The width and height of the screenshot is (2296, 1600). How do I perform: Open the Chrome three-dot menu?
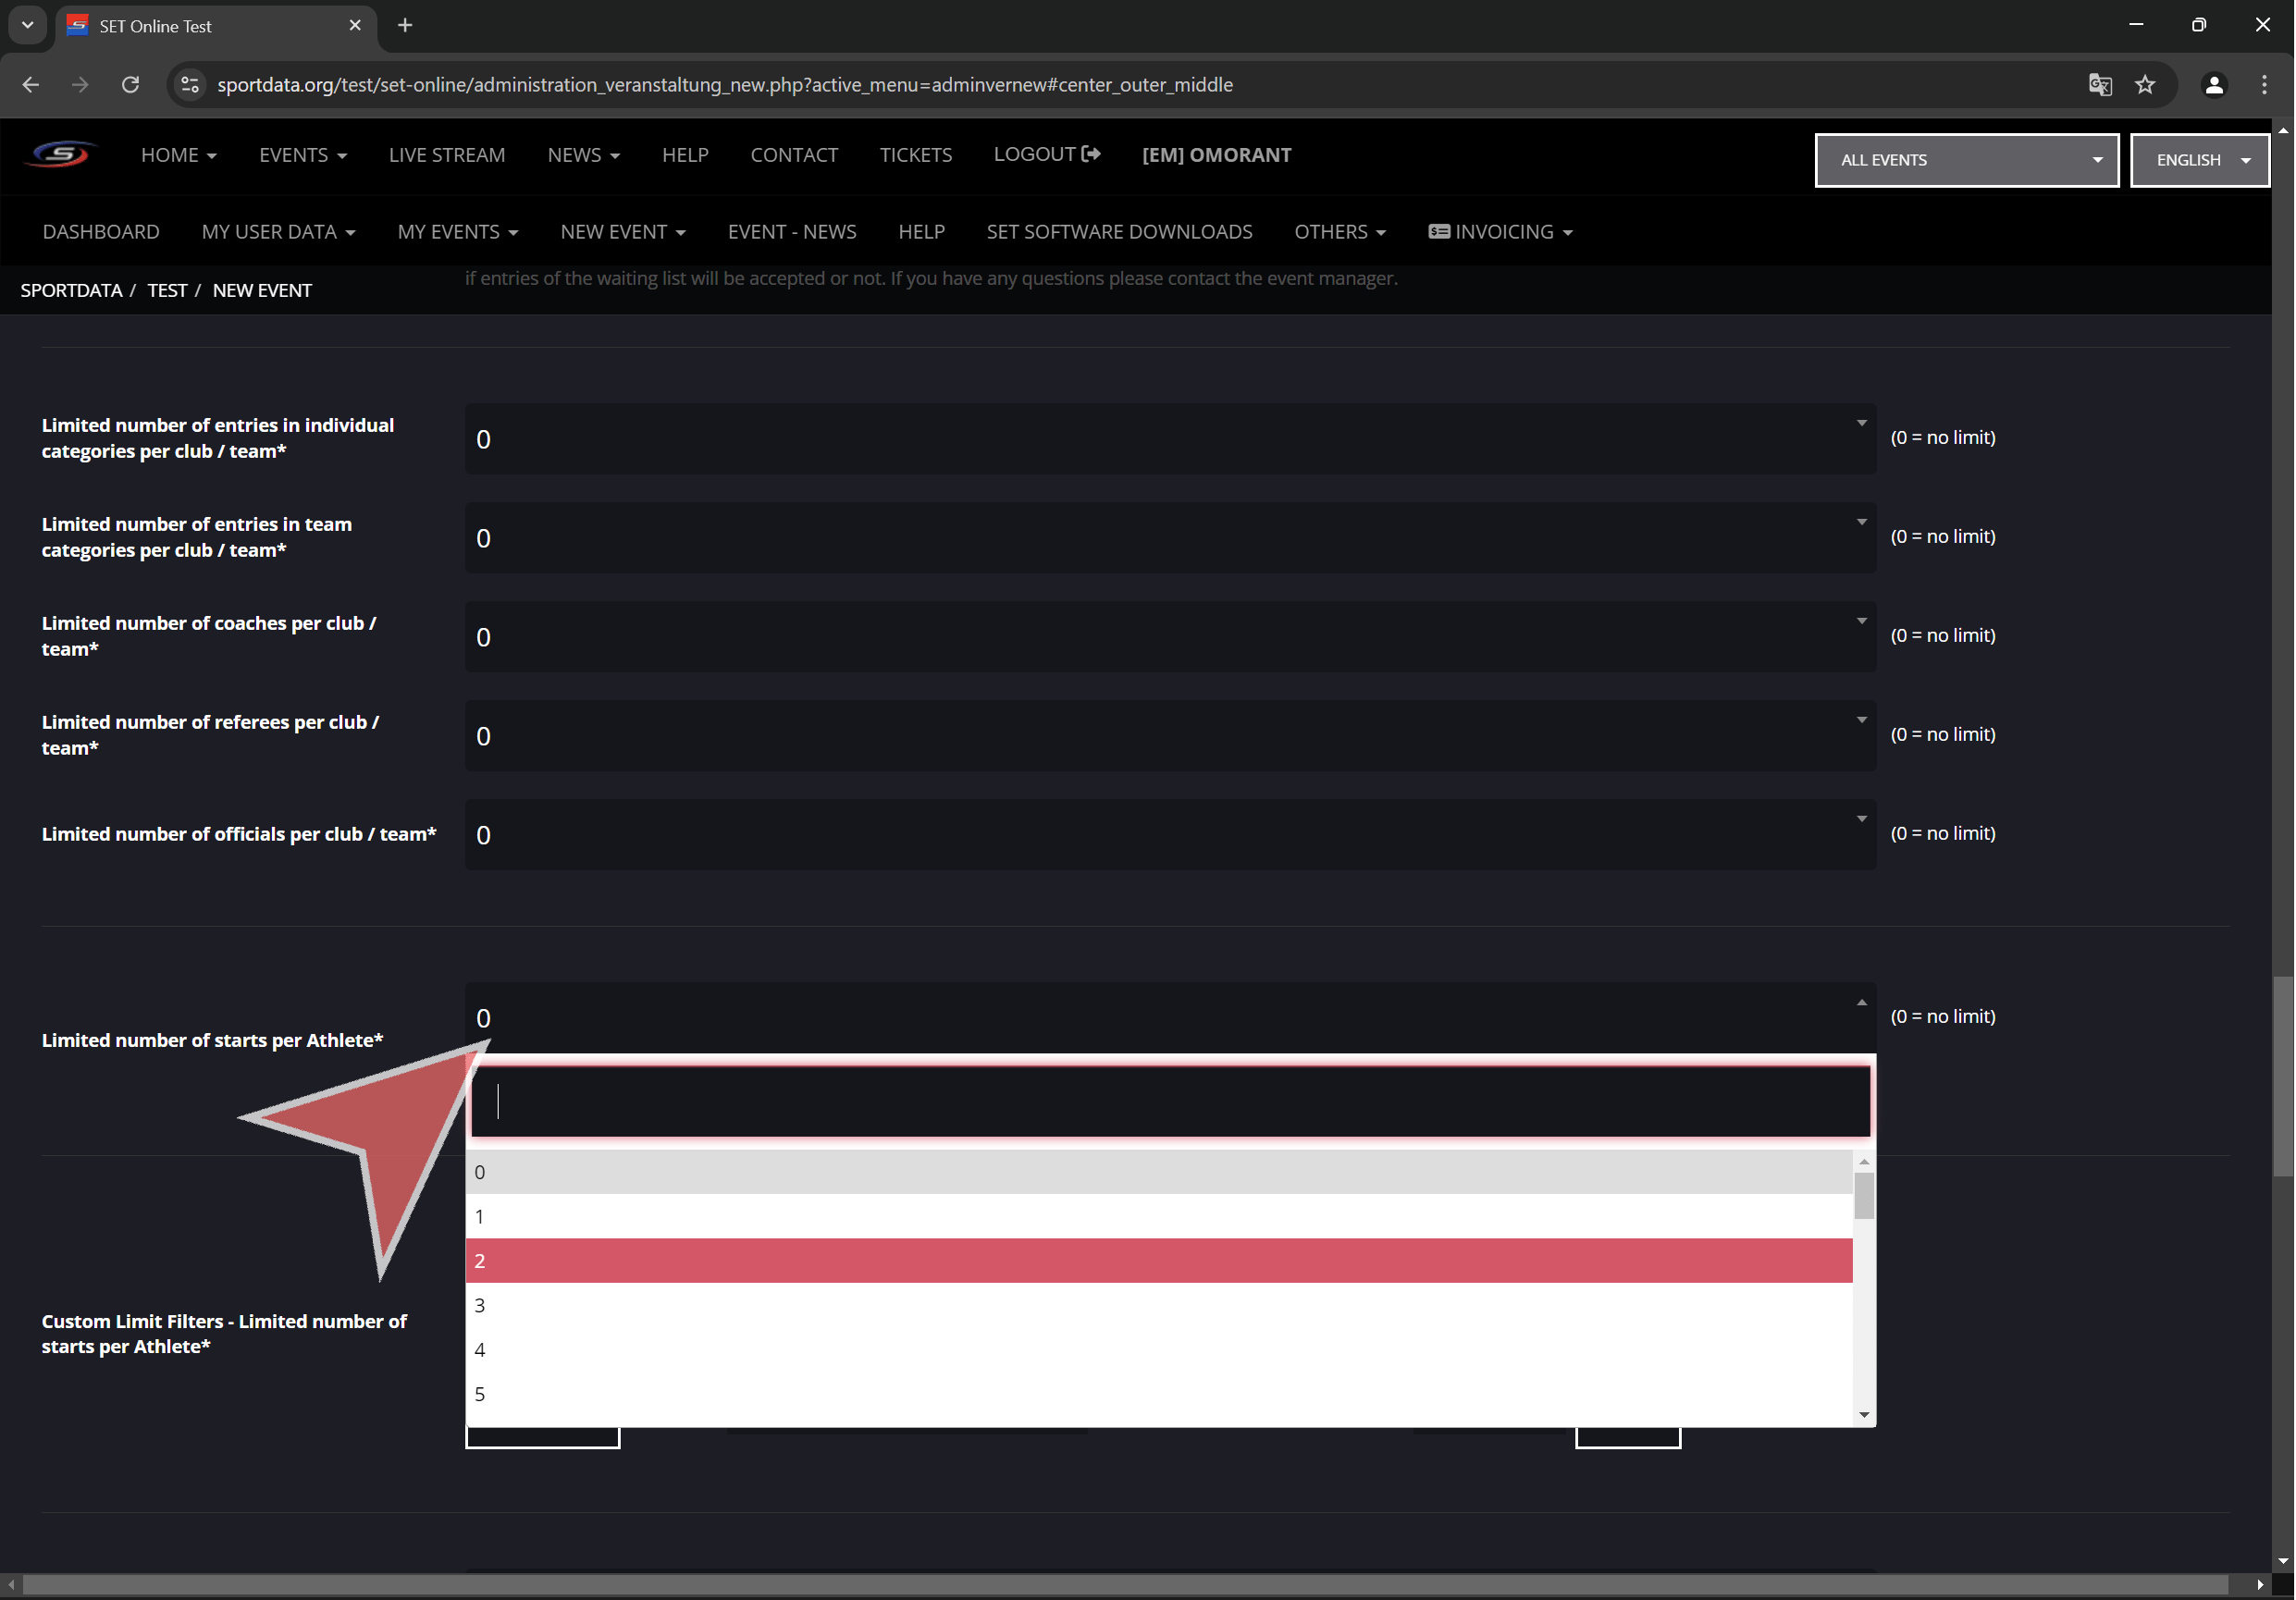click(x=2264, y=85)
